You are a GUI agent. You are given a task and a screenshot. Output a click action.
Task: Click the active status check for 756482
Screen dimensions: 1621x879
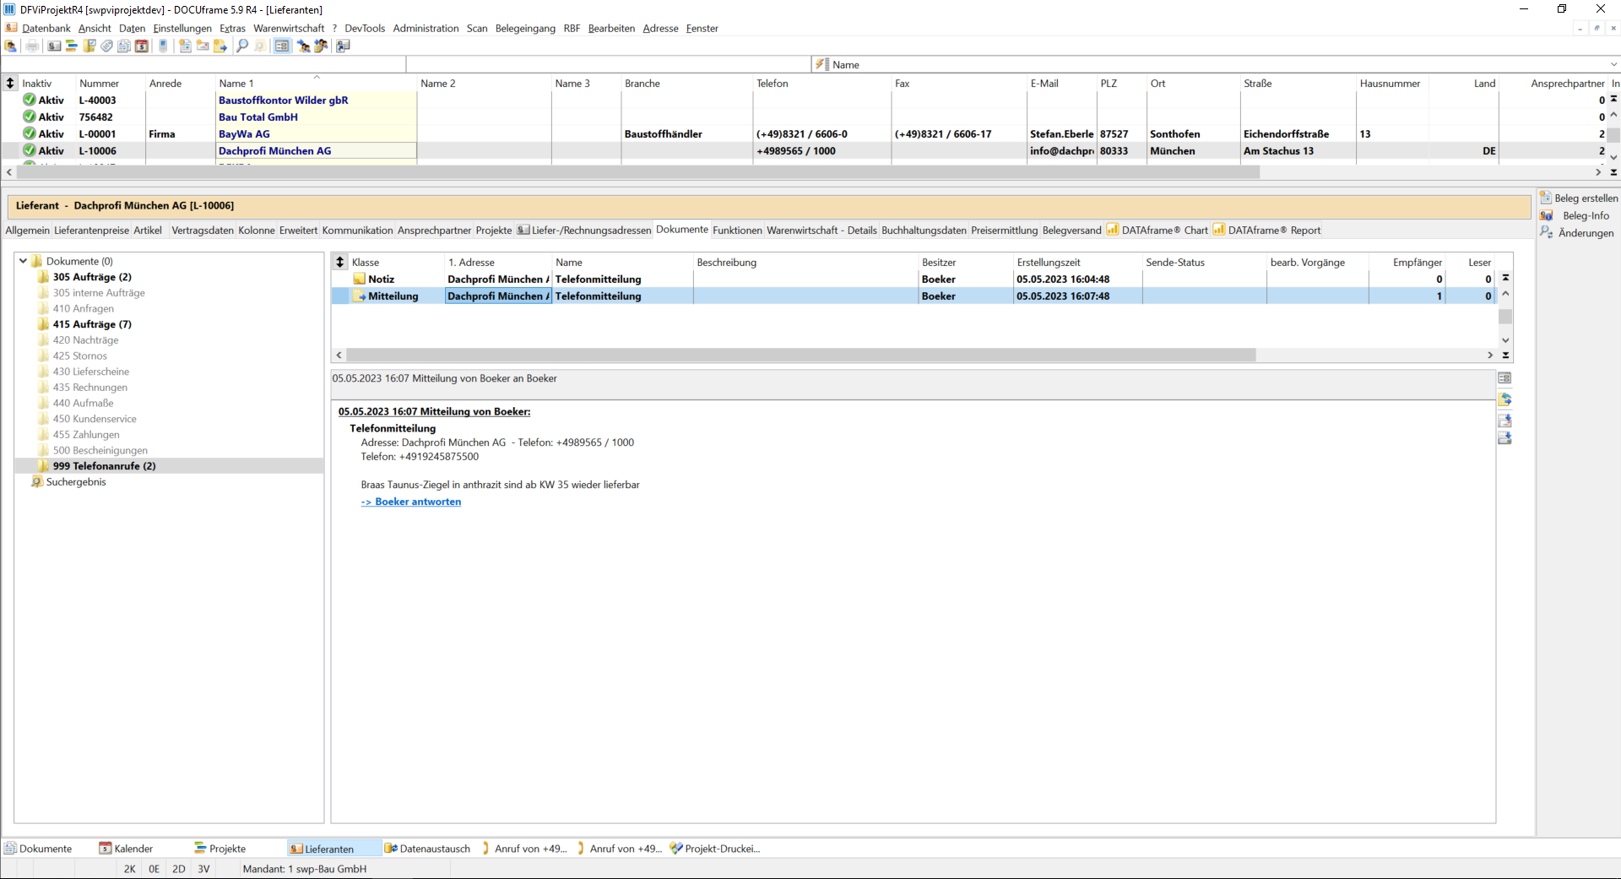[x=30, y=117]
